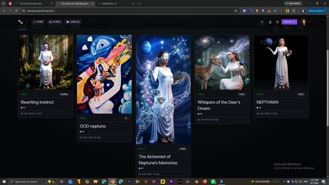
Task: Toggle light/dark theme sun icon
Action: (x=277, y=22)
